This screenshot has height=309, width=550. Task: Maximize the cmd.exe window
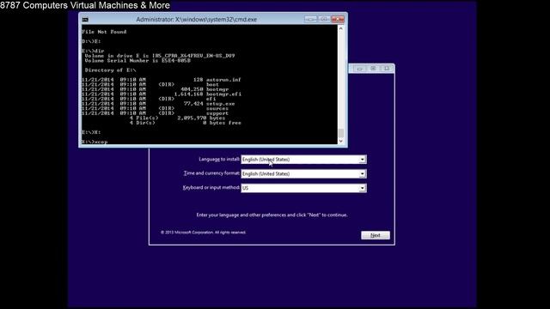click(x=324, y=19)
